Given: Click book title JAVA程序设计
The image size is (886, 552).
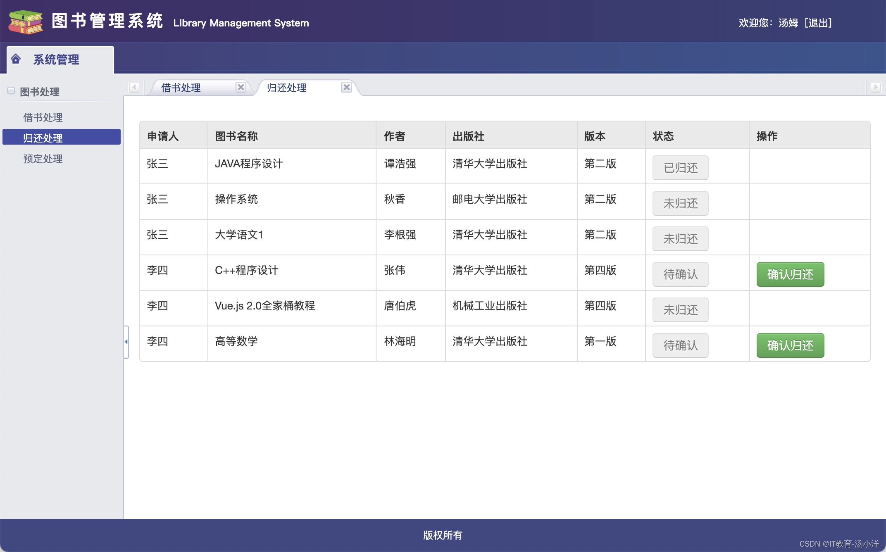Looking at the screenshot, I should [x=249, y=164].
